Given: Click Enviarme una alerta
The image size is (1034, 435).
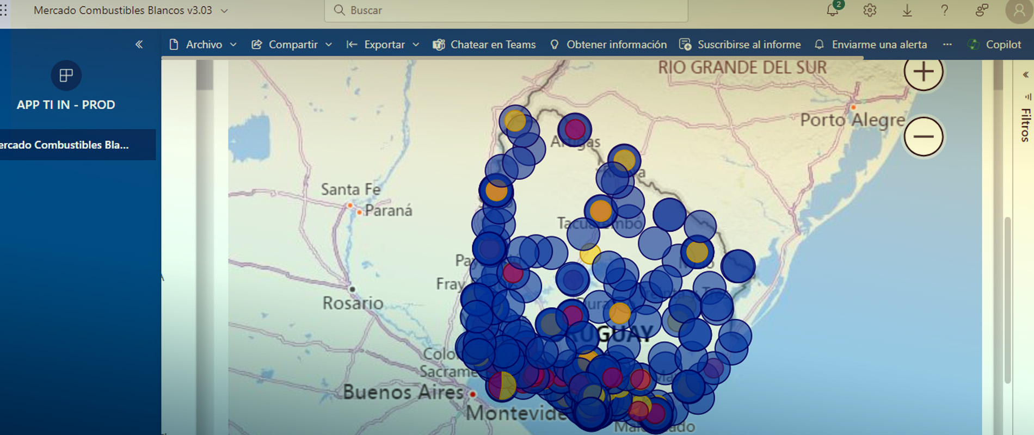Looking at the screenshot, I should [871, 45].
